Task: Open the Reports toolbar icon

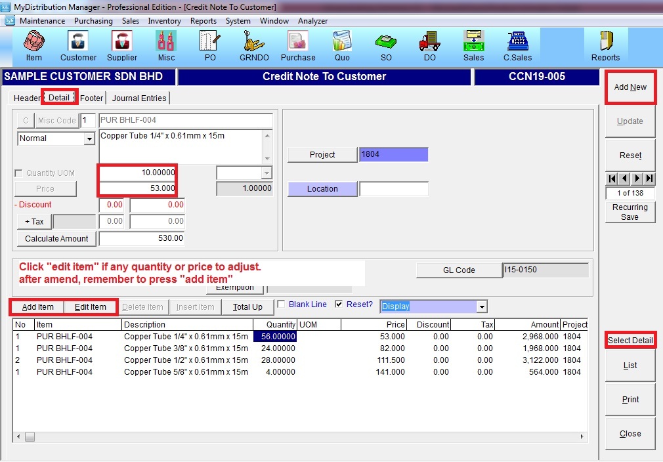Action: coord(605,45)
